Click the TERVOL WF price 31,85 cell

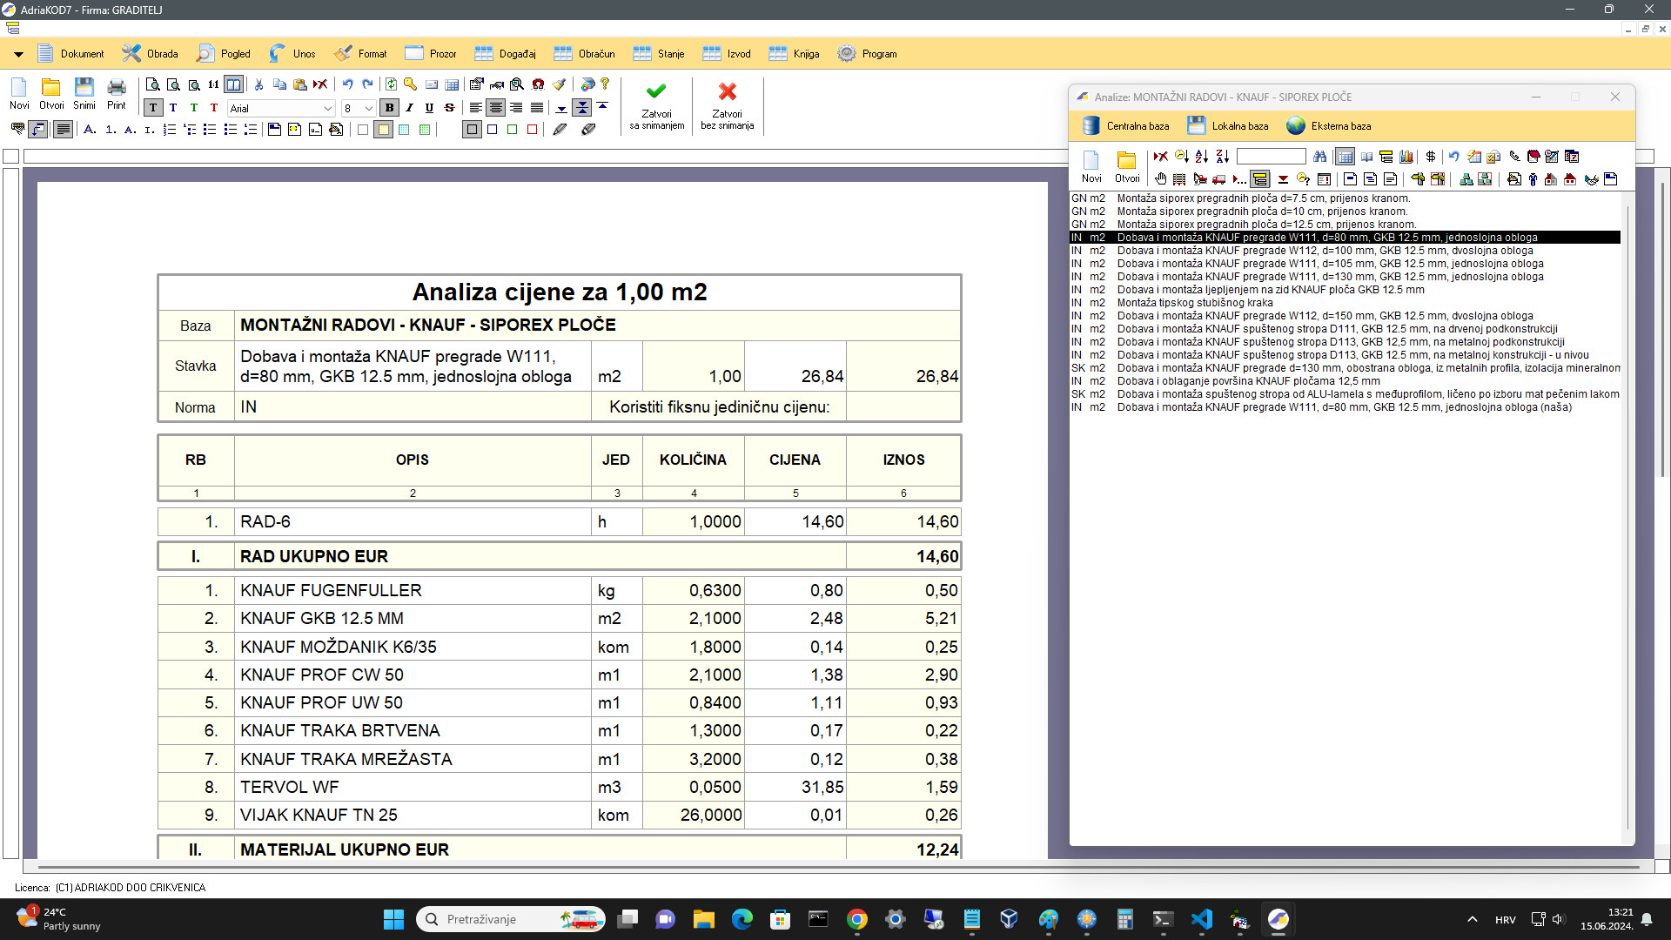(795, 787)
